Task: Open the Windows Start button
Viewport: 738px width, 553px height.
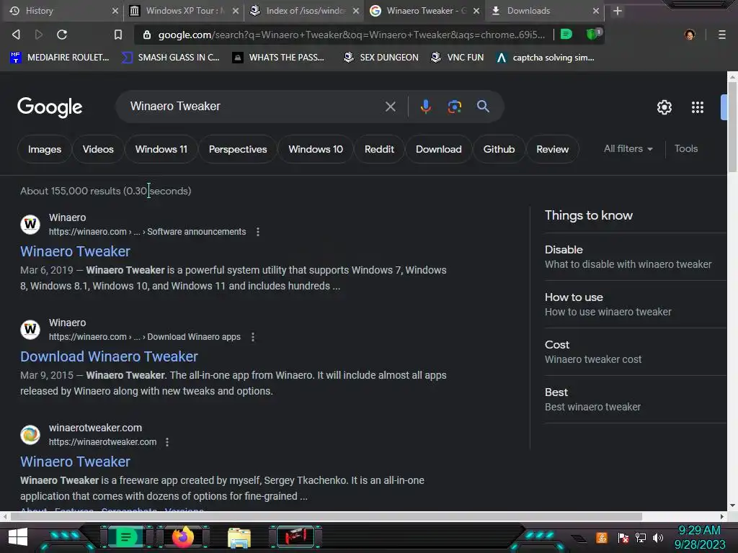Action: click(18, 536)
